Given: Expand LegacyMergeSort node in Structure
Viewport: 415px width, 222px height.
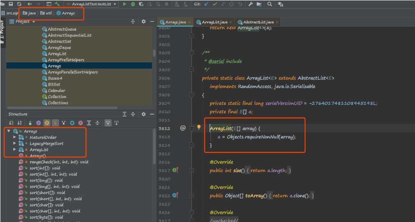Looking at the screenshot, I should point(14,143).
